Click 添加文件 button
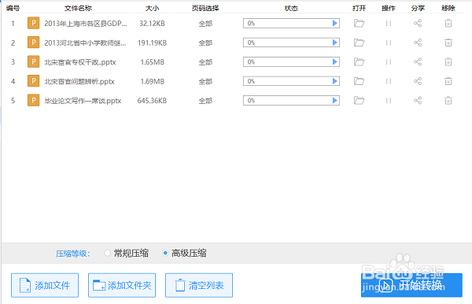 click(x=45, y=285)
